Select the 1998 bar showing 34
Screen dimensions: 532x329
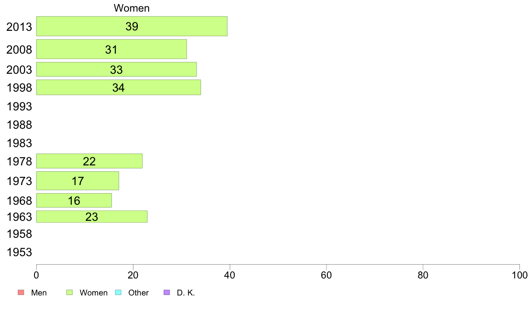pyautogui.click(x=118, y=88)
